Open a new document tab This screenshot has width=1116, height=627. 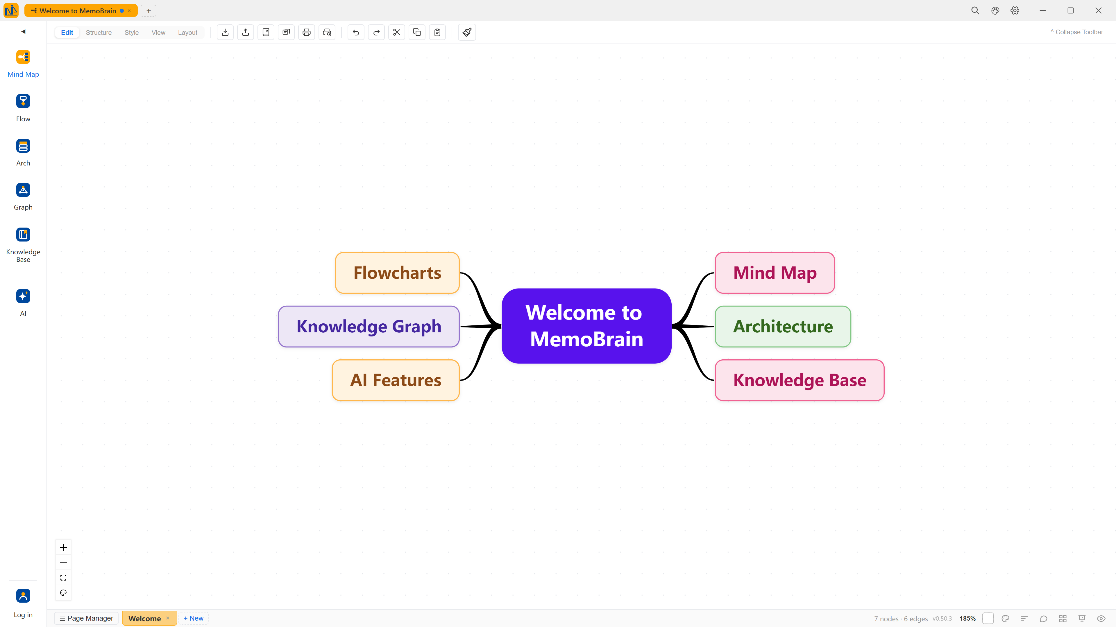coord(149,11)
